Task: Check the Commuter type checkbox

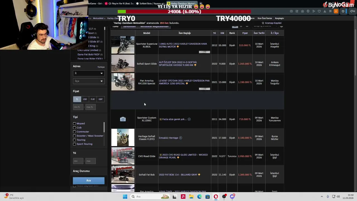Action: tap(74, 132)
